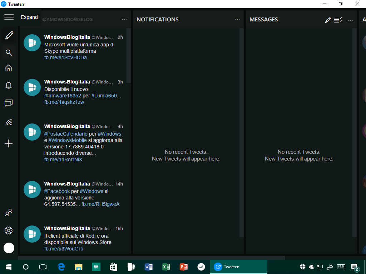Viewport: 366px width, 274px height.
Task: Open network status tray icon
Action: click(320, 267)
